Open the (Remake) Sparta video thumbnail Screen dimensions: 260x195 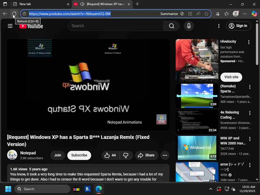(197, 96)
